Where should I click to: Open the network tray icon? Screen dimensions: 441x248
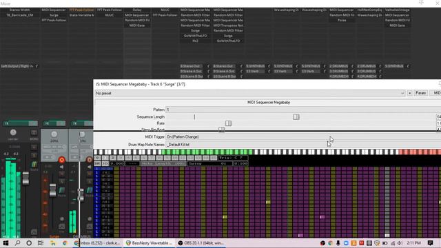[x=393, y=243]
